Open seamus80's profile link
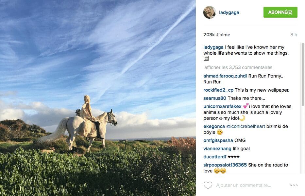The width and height of the screenshot is (305, 196). (x=215, y=98)
